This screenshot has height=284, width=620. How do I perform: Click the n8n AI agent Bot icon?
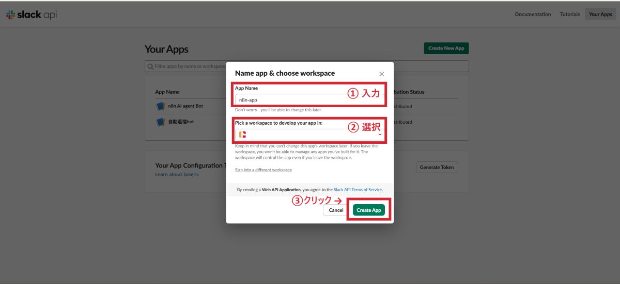pos(160,106)
